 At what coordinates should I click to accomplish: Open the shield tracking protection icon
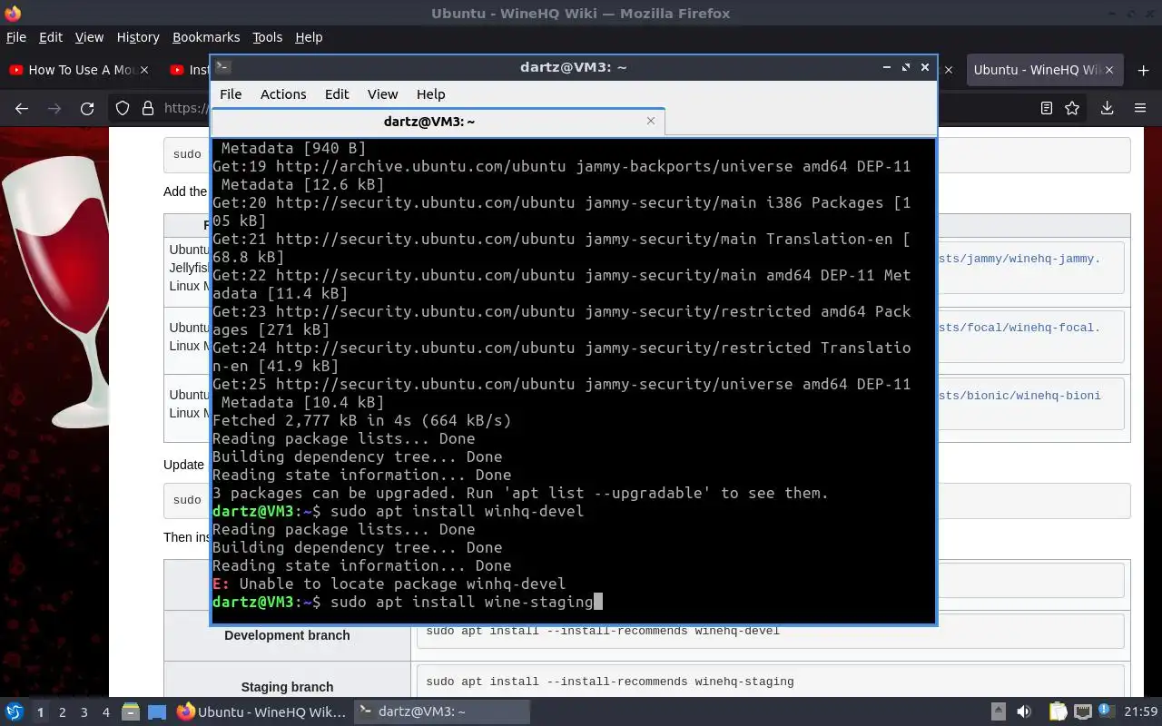[123, 108]
